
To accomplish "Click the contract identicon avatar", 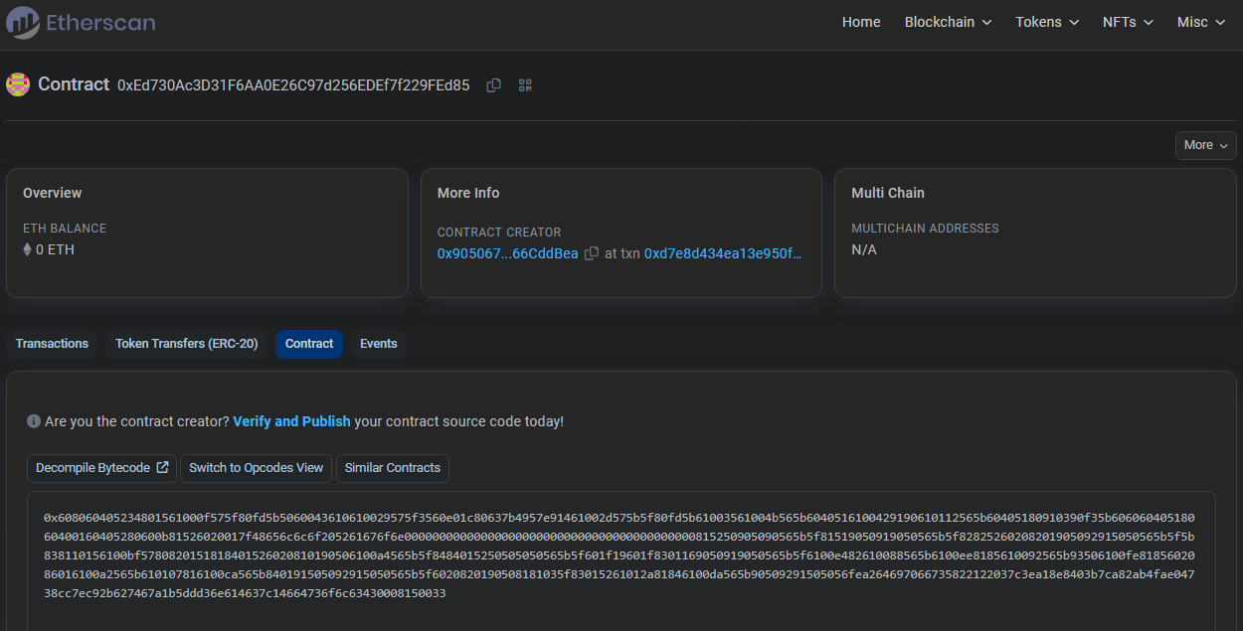I will tap(18, 84).
